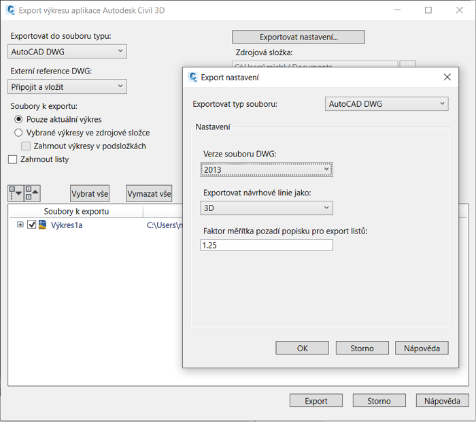This screenshot has width=476, height=422.
Task: Enable the Zahrnout listy checkbox
Action: pyautogui.click(x=13, y=159)
